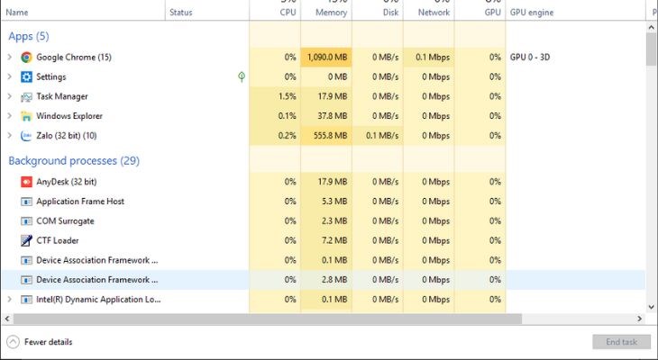Expand the Settings process row
The height and width of the screenshot is (360, 658).
click(x=10, y=76)
